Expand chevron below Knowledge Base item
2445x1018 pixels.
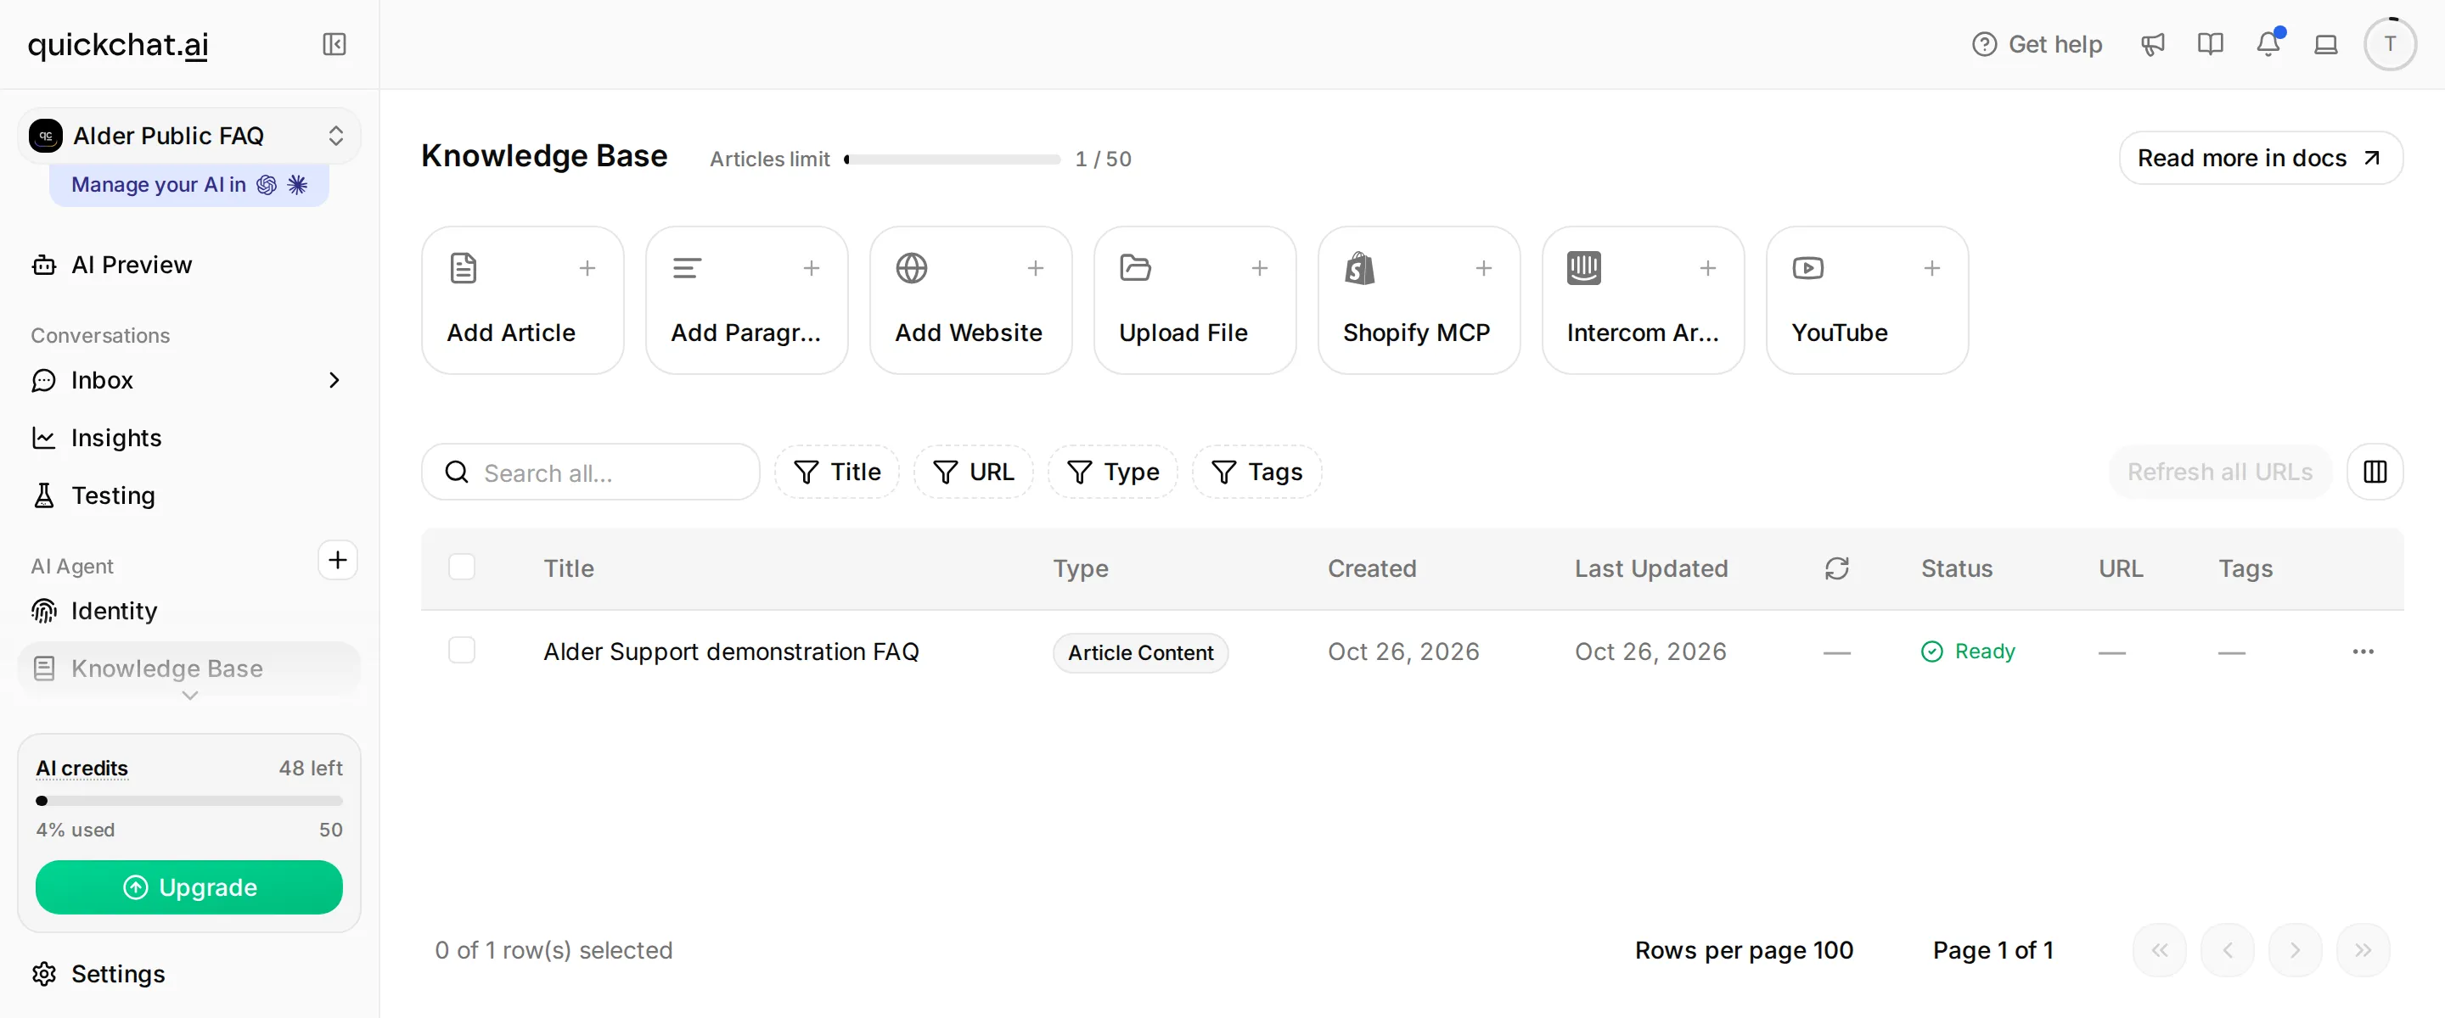click(x=190, y=696)
